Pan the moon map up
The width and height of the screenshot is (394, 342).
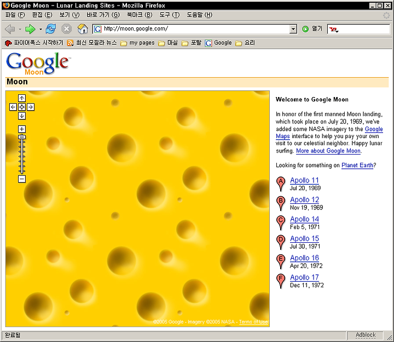(x=22, y=98)
